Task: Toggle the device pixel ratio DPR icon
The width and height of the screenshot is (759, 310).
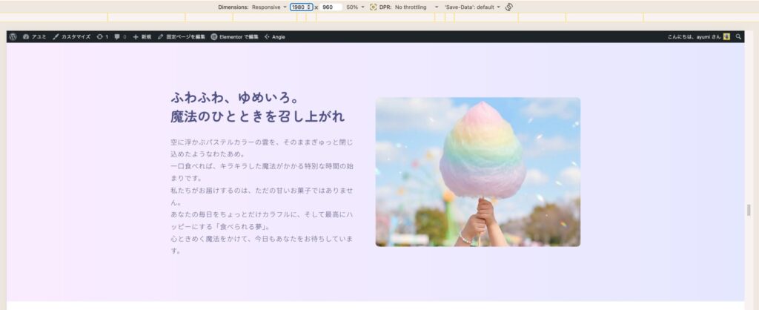Action: tap(374, 7)
